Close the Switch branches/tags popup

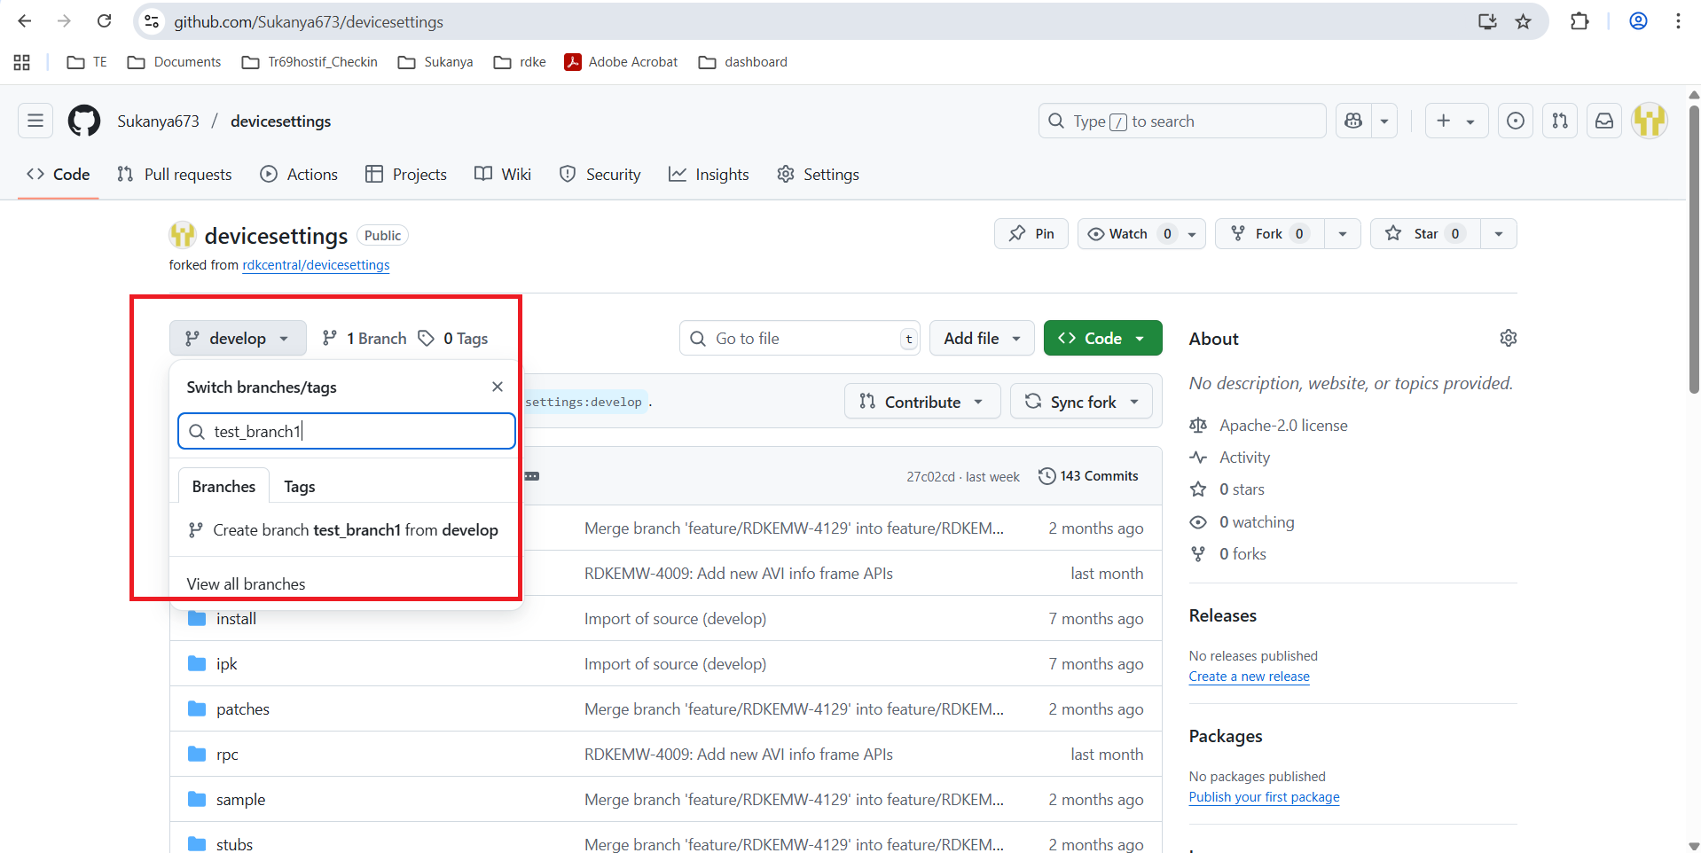pyautogui.click(x=498, y=387)
